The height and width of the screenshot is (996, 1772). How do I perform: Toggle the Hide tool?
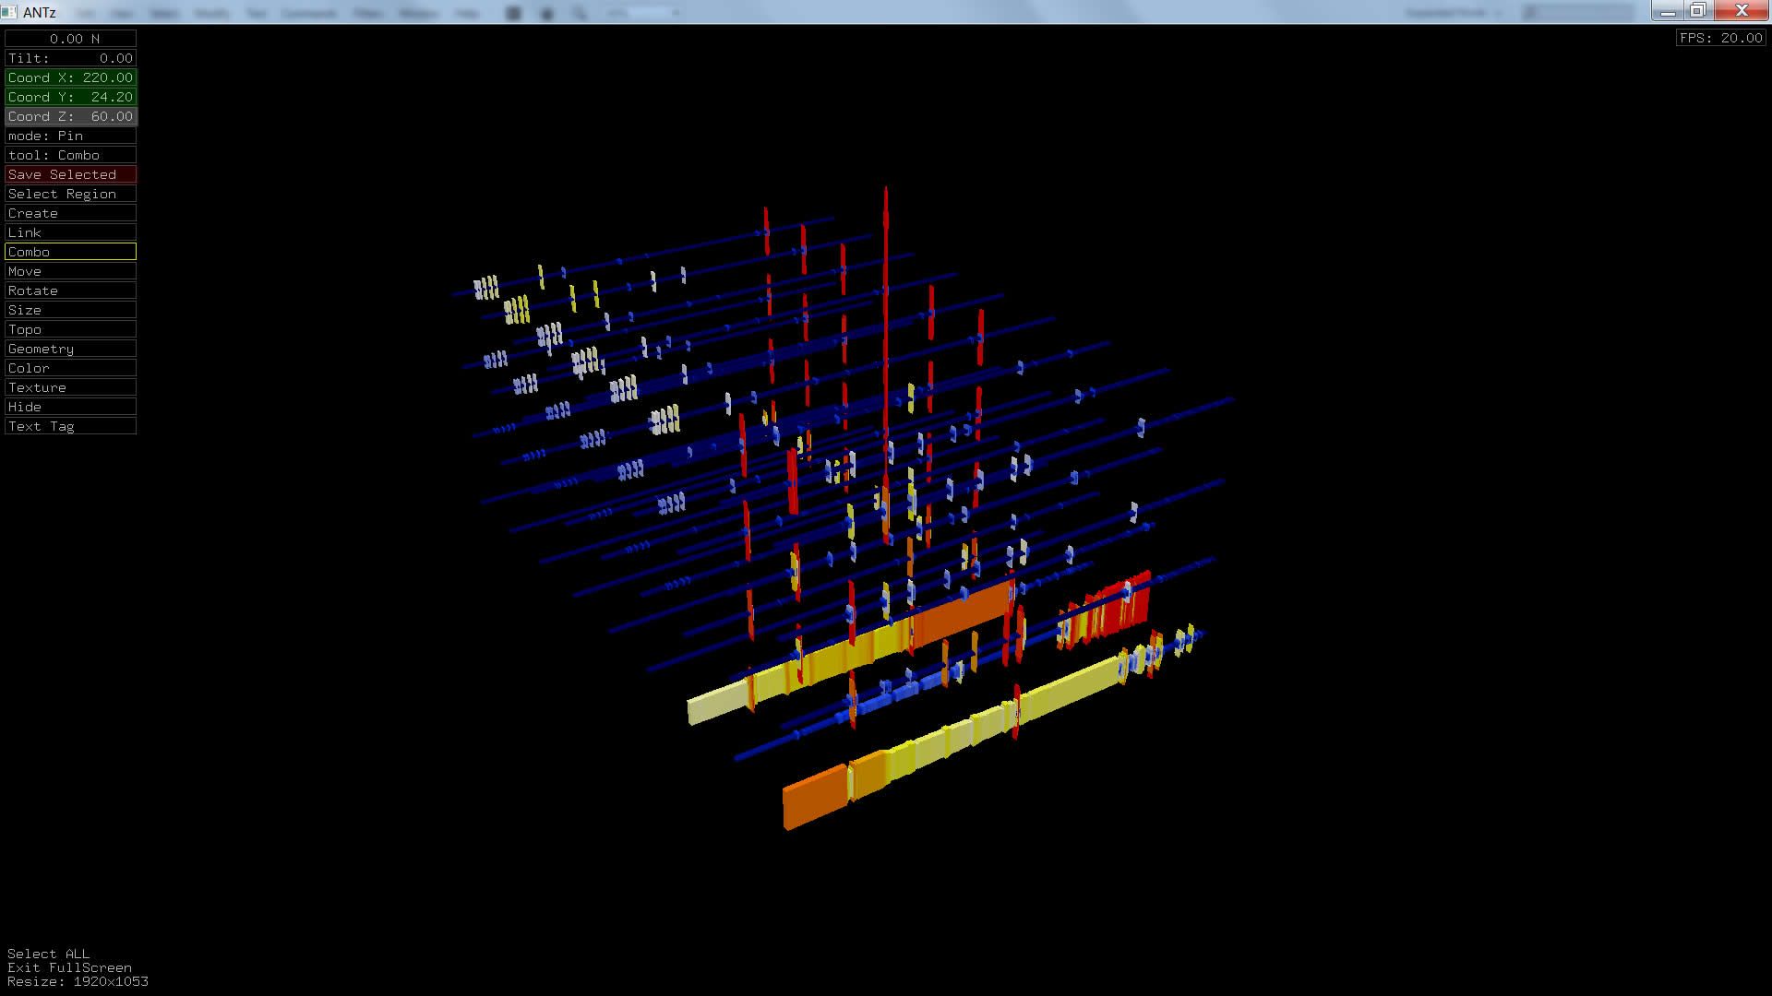pos(70,407)
